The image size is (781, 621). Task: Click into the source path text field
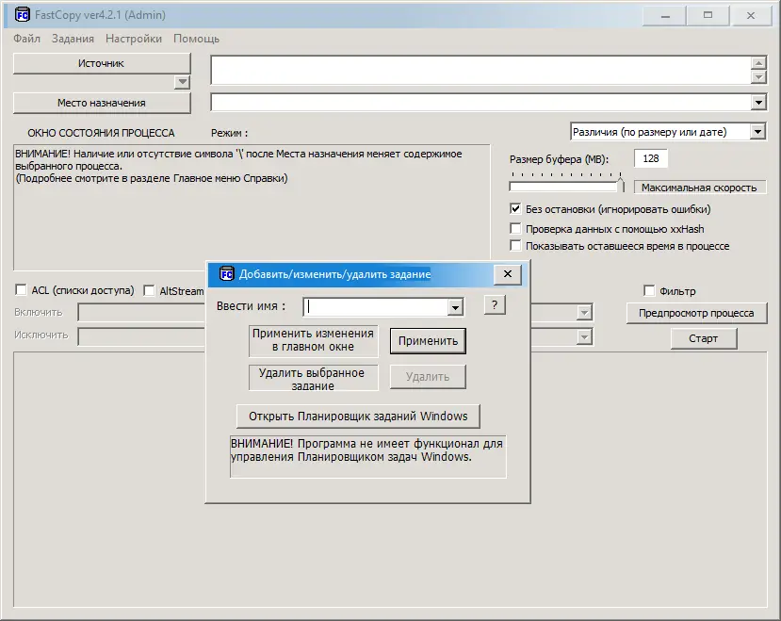click(480, 71)
